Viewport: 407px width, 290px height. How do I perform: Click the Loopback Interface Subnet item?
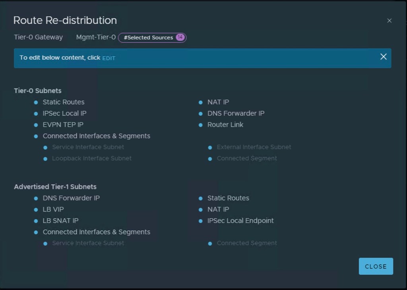tap(91, 158)
